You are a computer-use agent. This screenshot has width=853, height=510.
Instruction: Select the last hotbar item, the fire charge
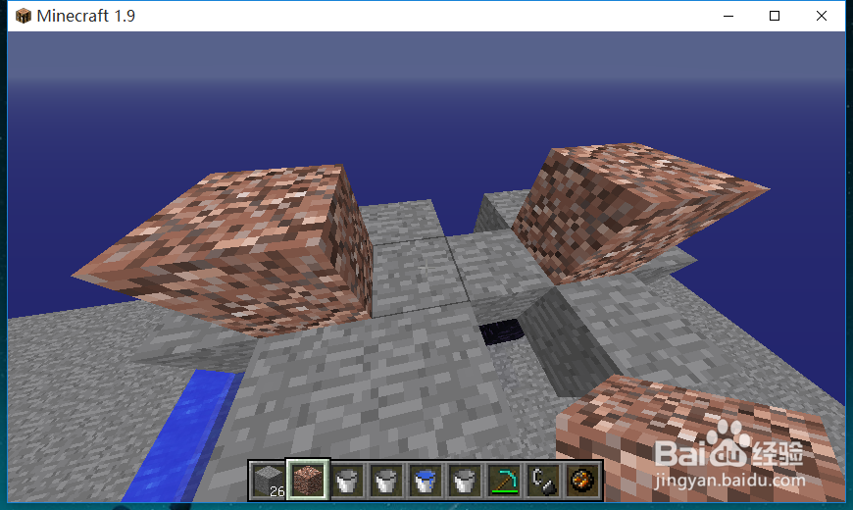point(581,481)
